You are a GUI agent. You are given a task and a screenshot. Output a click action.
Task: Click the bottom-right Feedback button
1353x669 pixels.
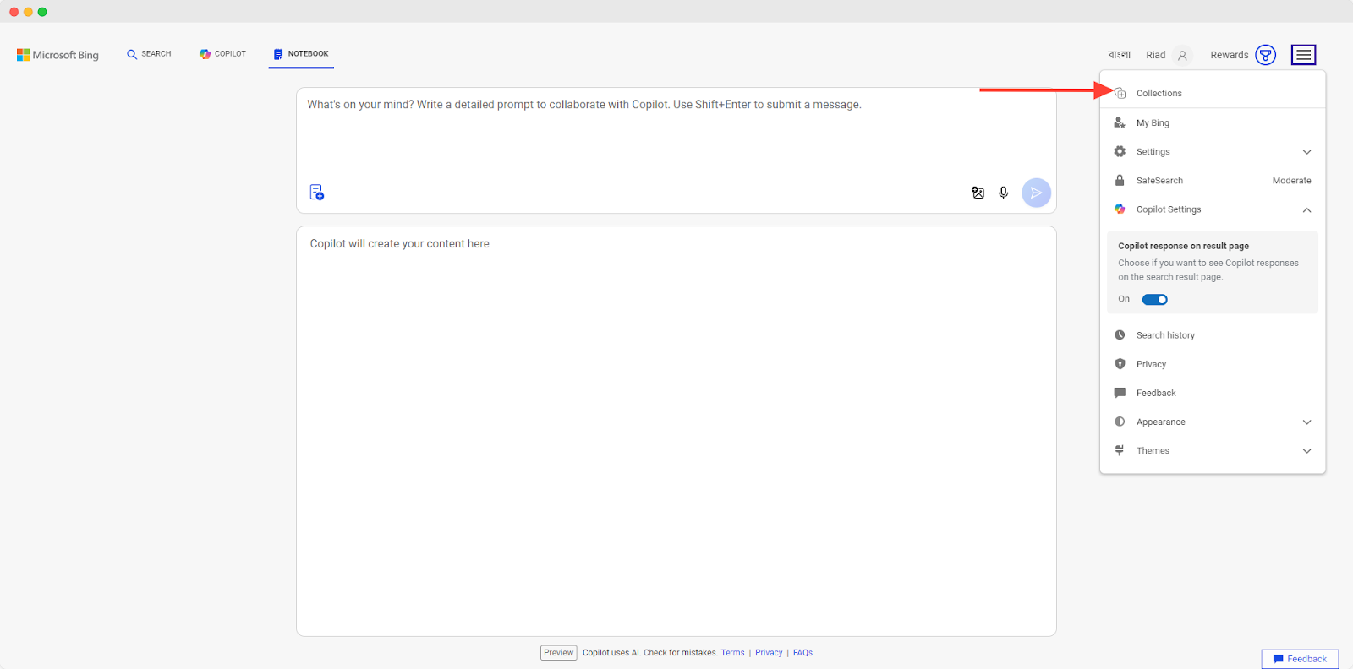[x=1300, y=659]
